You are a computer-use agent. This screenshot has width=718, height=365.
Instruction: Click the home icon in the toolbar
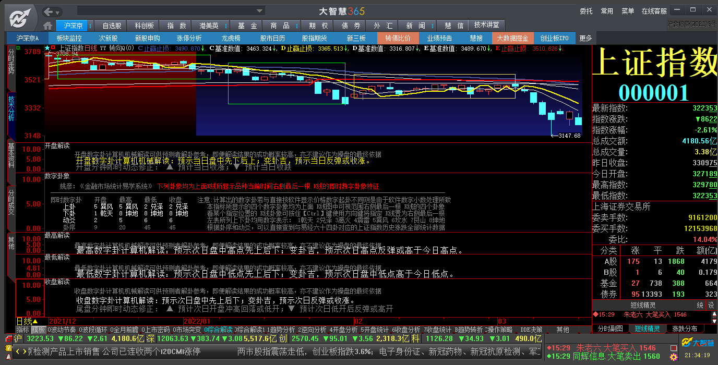tap(48, 26)
